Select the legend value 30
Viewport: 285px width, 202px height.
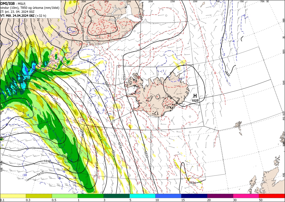(235, 200)
